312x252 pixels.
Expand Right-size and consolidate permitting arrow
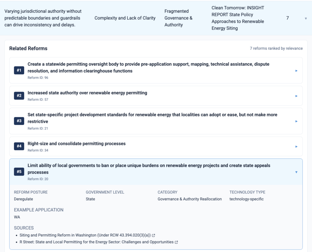[296, 147]
